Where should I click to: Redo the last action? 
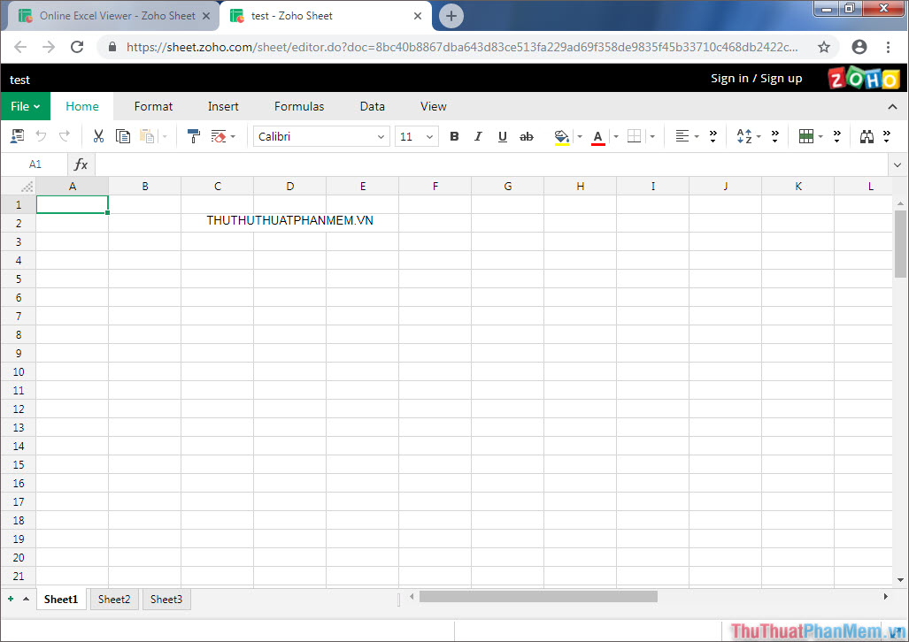point(65,136)
